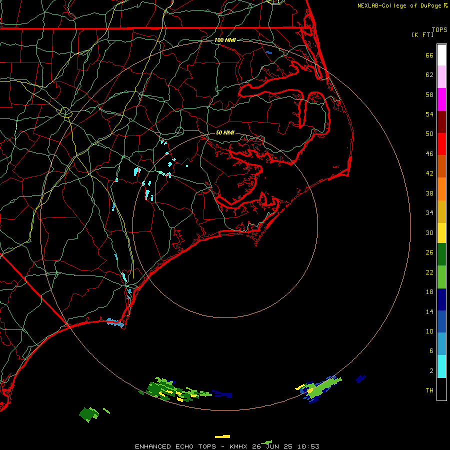Click the light pink 62 kft legend swatch

pyautogui.click(x=441, y=77)
